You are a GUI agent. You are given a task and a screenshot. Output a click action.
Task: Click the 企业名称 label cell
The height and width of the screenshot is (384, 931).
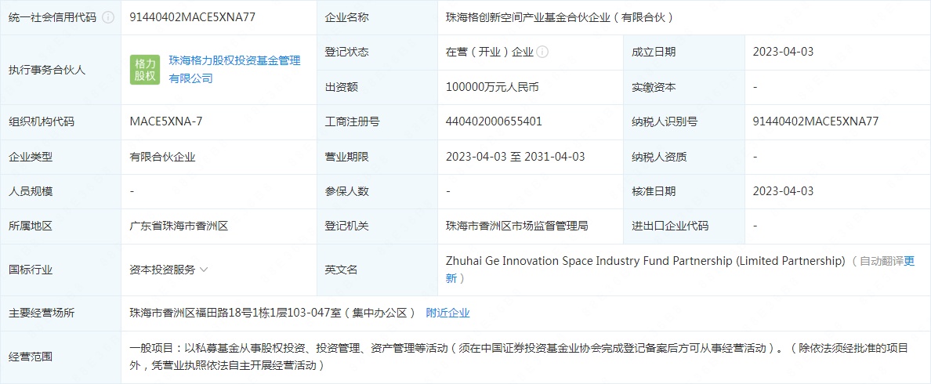click(377, 17)
